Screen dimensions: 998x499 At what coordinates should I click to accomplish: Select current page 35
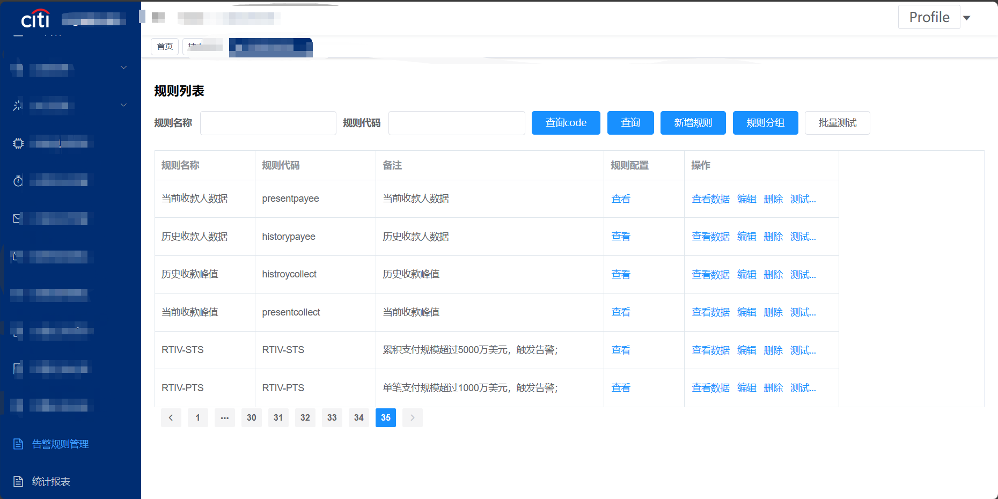tap(386, 417)
